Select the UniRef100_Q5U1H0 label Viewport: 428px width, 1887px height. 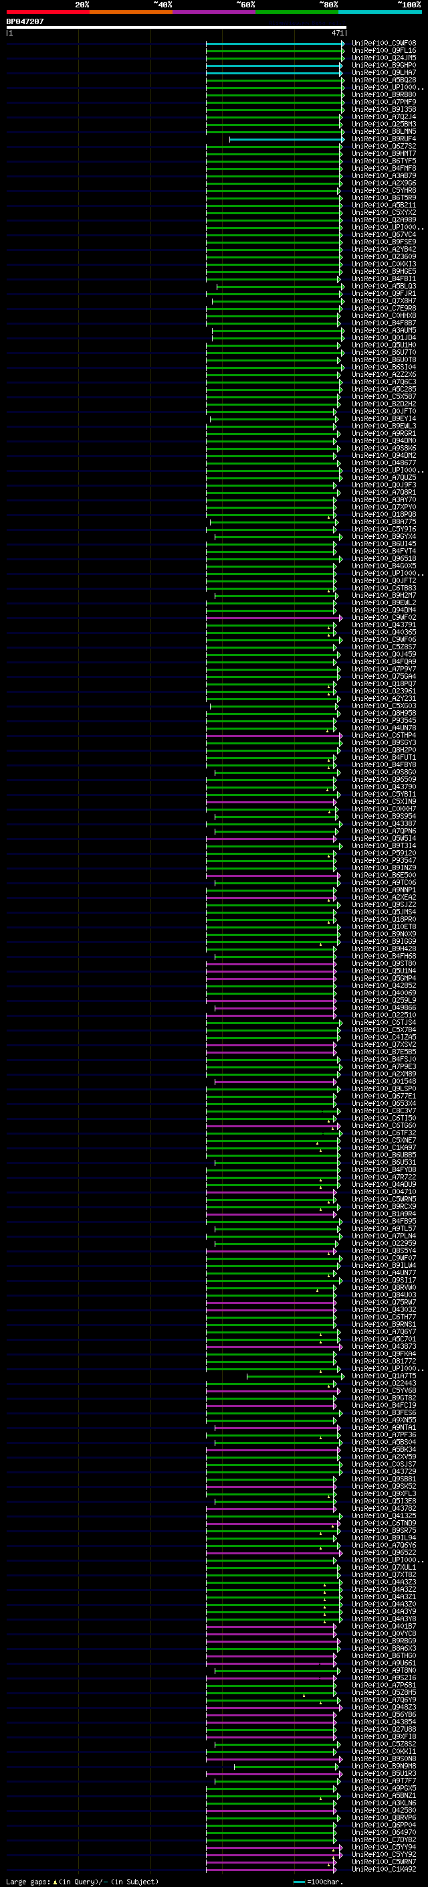pos(383,345)
